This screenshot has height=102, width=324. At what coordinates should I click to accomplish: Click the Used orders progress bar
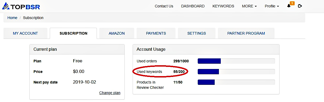[x=236, y=61]
